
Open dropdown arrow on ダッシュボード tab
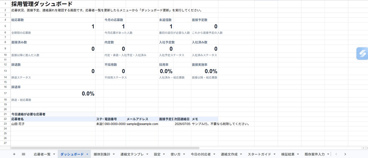(87, 154)
